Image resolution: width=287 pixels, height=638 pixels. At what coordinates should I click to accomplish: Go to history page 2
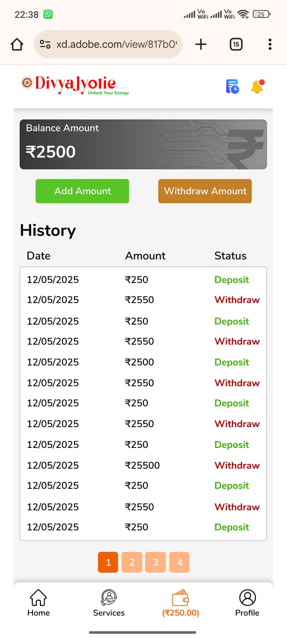coord(132,562)
